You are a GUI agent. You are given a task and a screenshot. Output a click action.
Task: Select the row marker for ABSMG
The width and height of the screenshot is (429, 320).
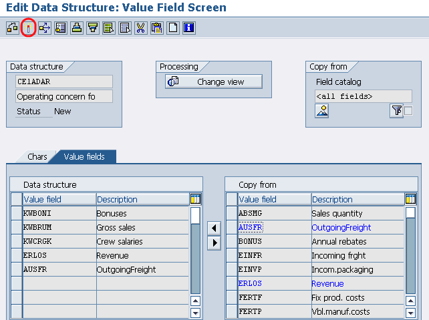[x=232, y=213]
